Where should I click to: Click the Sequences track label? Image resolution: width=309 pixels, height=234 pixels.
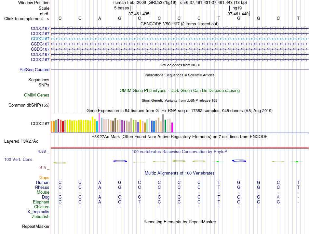pos(39,80)
